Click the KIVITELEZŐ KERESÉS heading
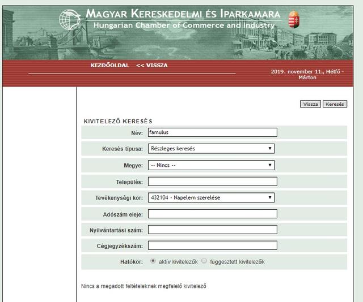Viewport: 363px width, 302px height. [x=118, y=121]
